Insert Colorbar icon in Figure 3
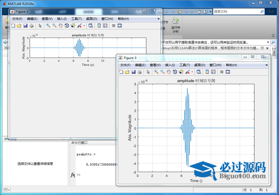 coord(207,72)
